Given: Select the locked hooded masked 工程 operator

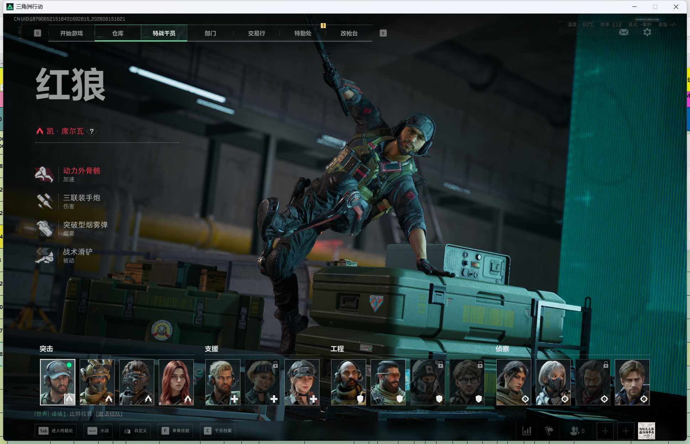Looking at the screenshot, I should (x=428, y=382).
